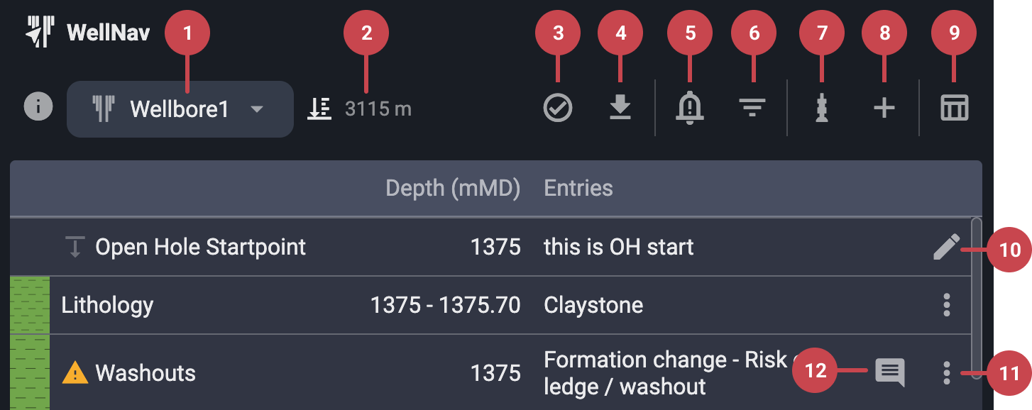
Task: Click the info circle icon
Action: pos(38,106)
